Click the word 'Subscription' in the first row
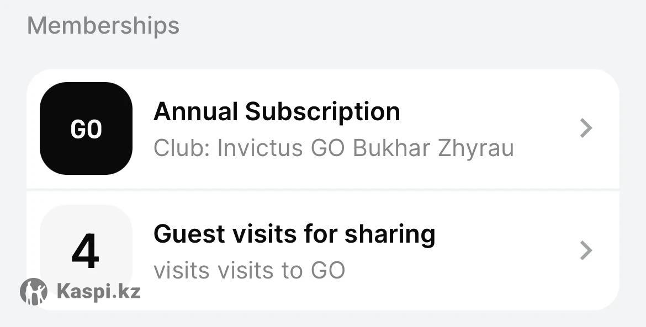Viewport: 646px width, 327px height. pyautogui.click(x=322, y=112)
